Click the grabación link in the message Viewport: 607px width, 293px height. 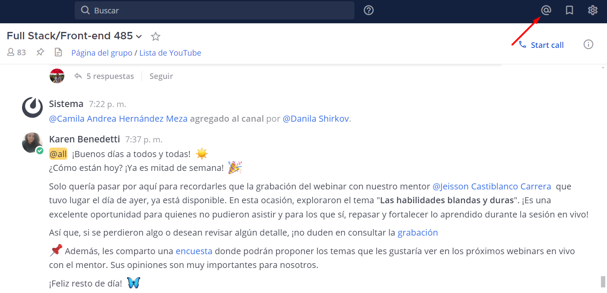[x=417, y=233]
